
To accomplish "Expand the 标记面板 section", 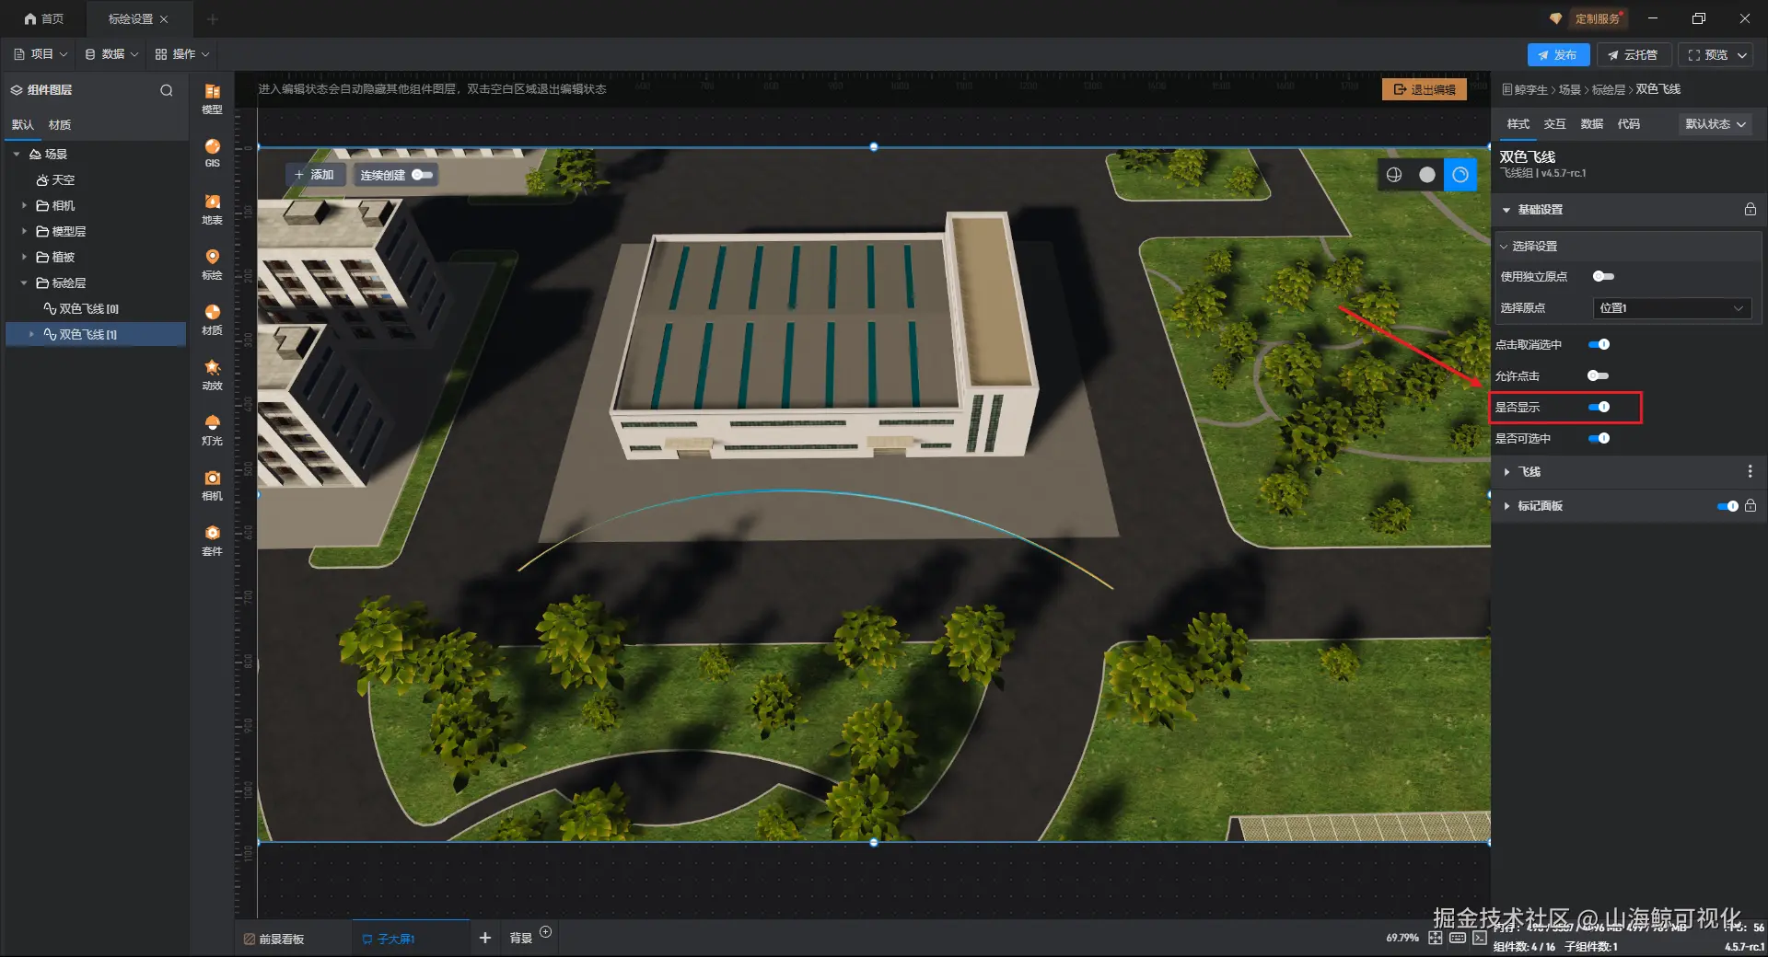I will coord(1506,506).
